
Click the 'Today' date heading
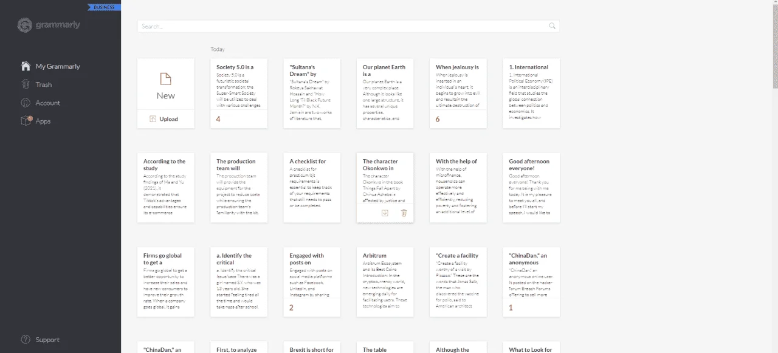point(218,49)
